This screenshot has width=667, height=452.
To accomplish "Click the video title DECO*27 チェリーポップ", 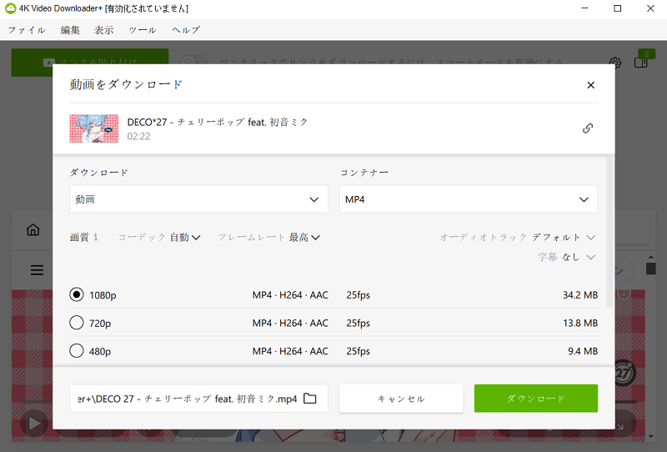I will (x=217, y=122).
